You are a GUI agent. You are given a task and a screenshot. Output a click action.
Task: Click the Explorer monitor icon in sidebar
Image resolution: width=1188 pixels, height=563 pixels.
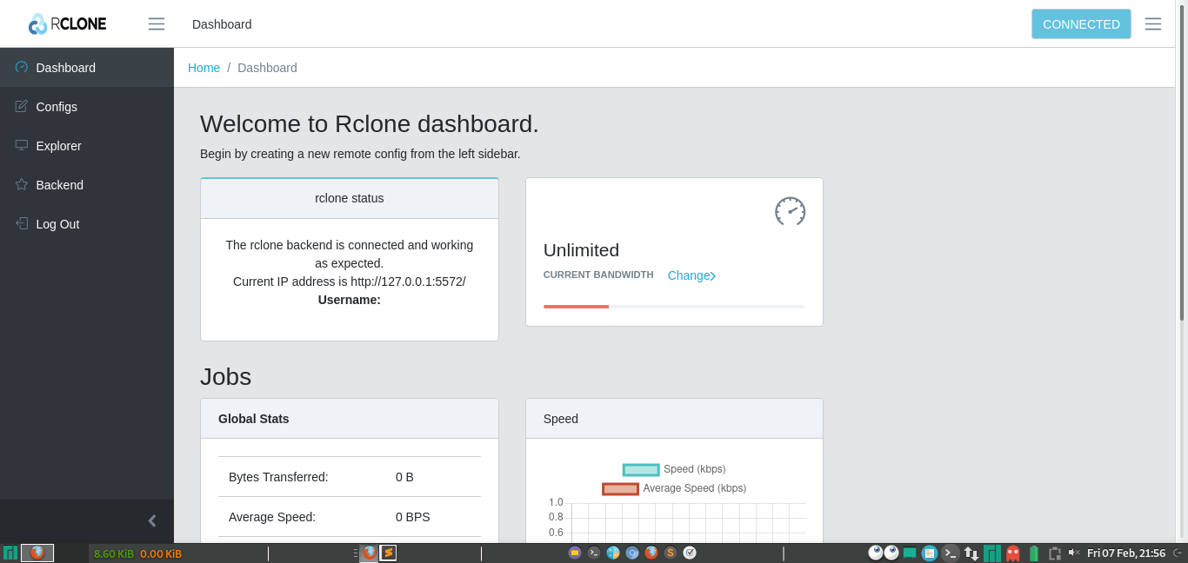click(x=22, y=145)
